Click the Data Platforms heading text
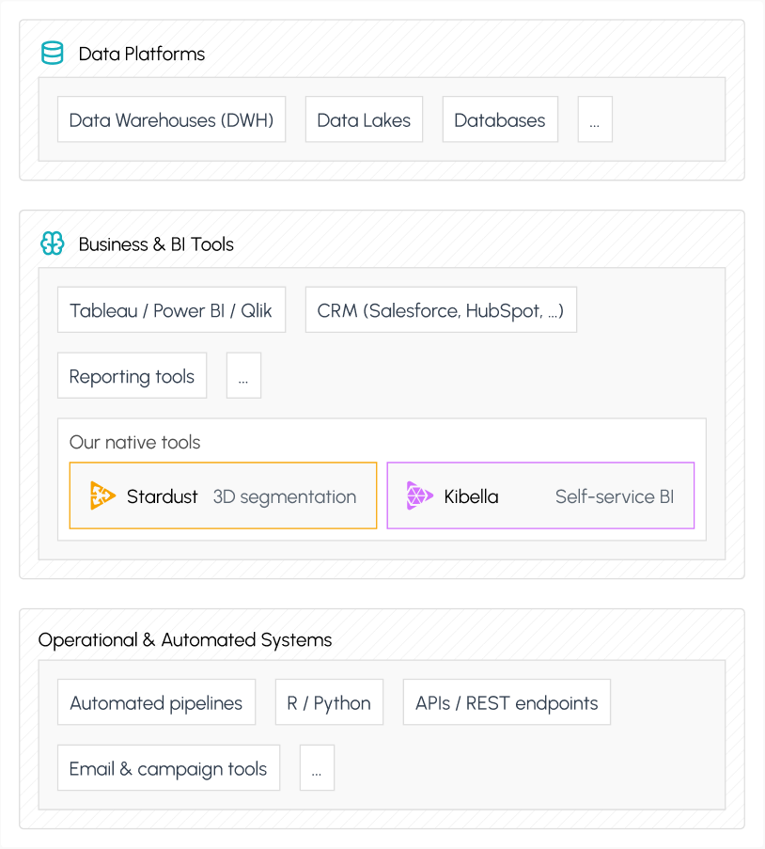 142,55
